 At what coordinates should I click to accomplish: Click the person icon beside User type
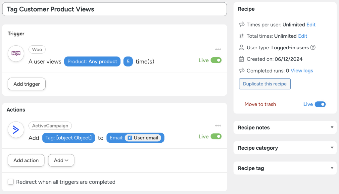(241, 48)
